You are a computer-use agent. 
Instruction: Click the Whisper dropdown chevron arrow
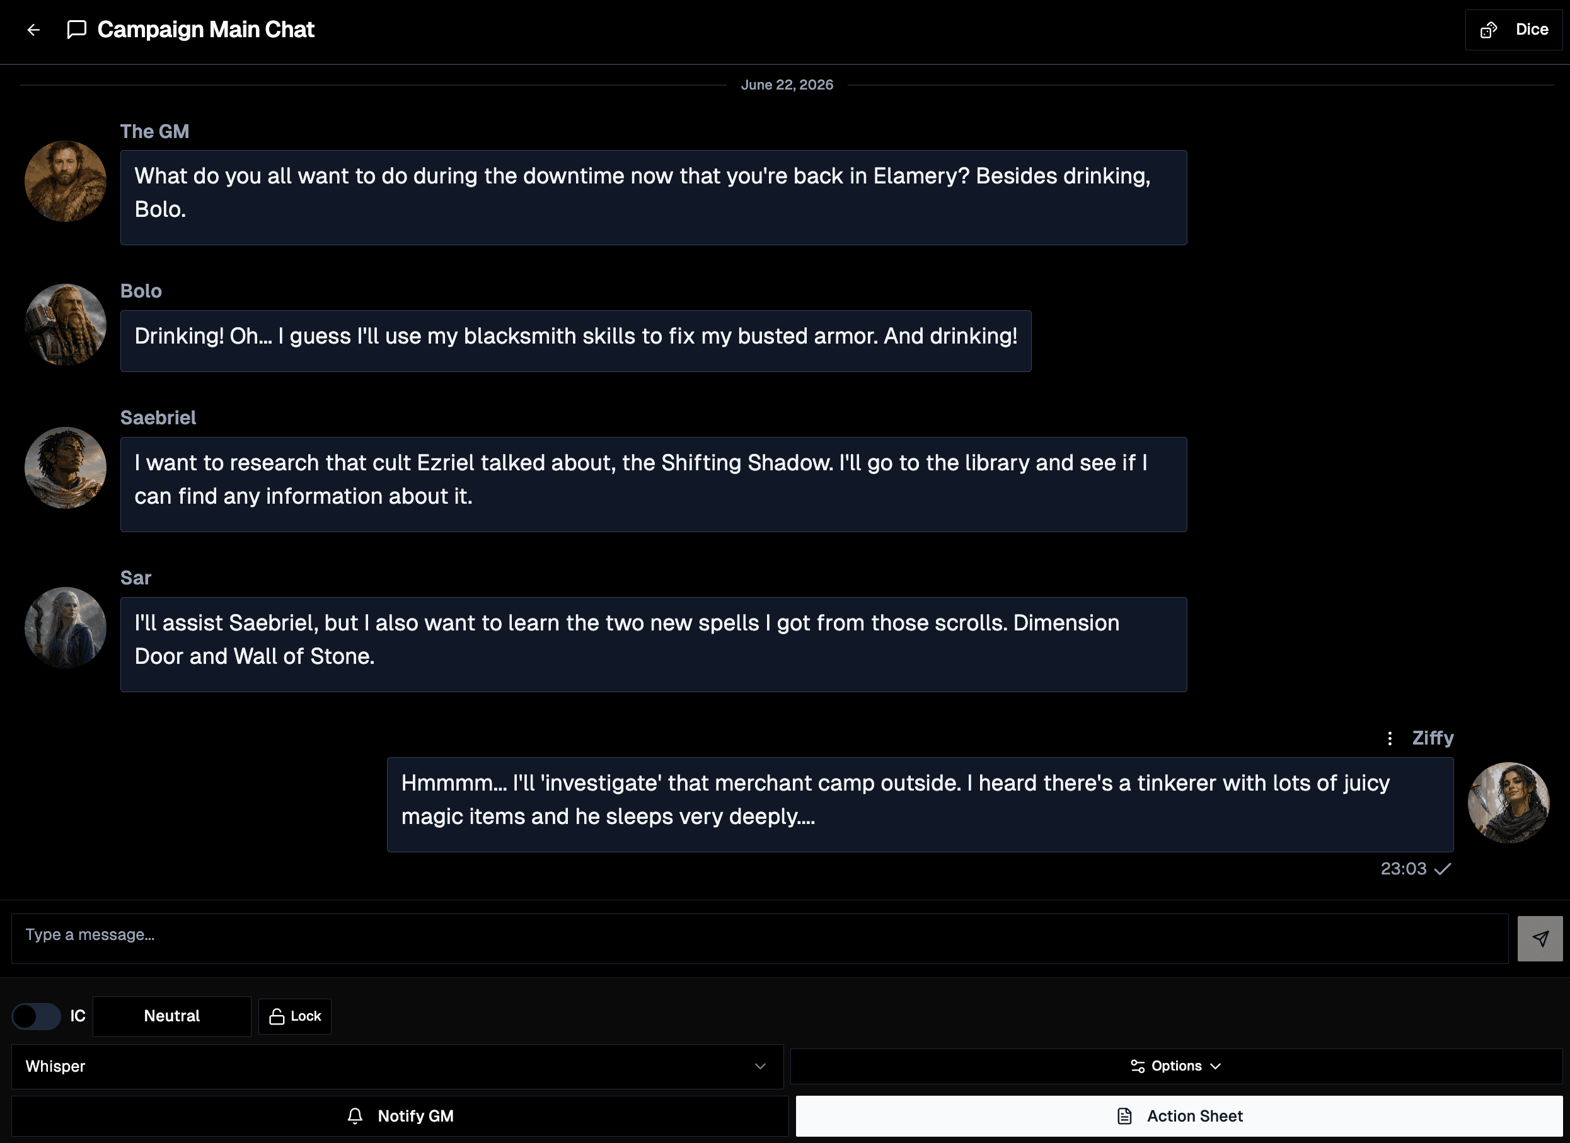[x=760, y=1066]
